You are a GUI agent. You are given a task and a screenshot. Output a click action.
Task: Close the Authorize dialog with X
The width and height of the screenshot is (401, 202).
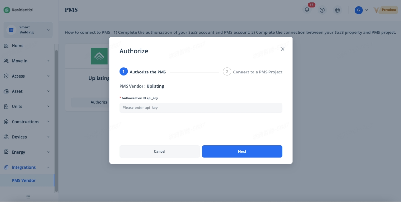283,49
